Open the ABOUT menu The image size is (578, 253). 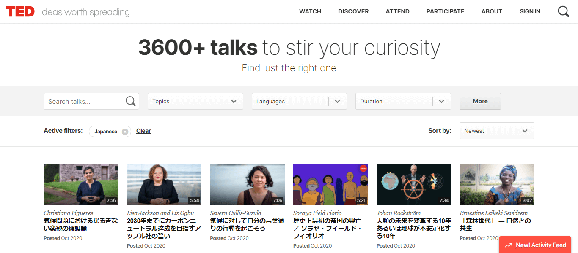pyautogui.click(x=492, y=11)
